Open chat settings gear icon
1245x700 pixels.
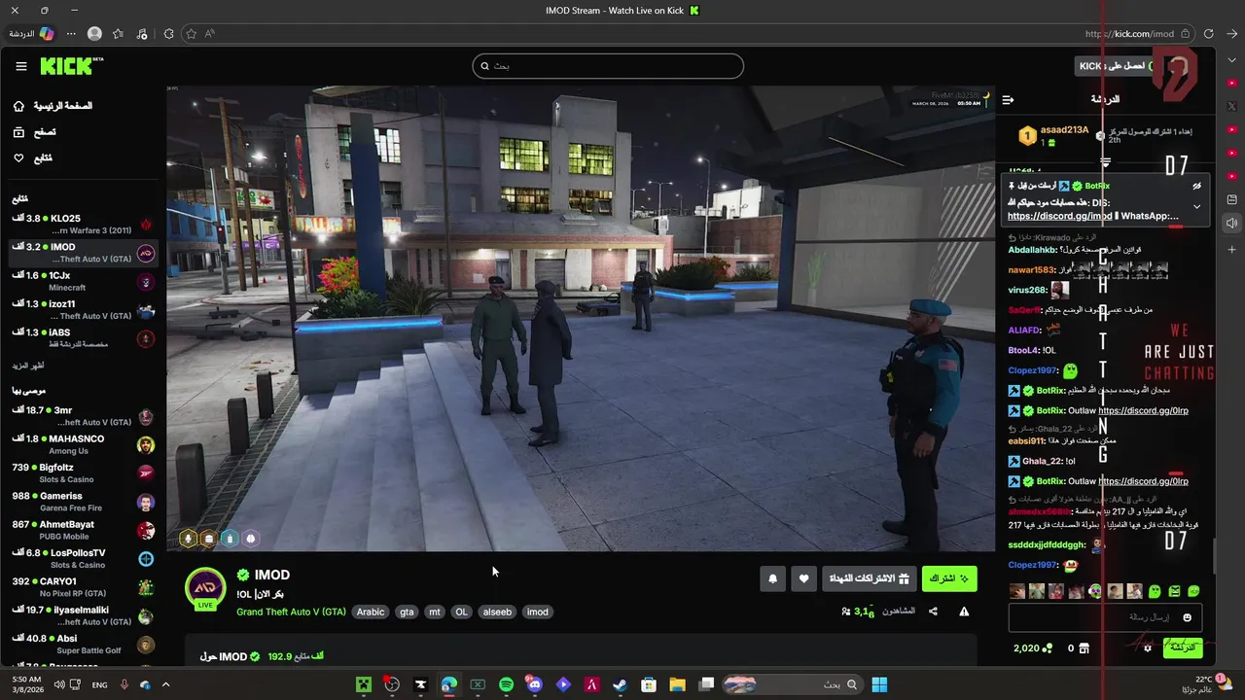pyautogui.click(x=1148, y=647)
